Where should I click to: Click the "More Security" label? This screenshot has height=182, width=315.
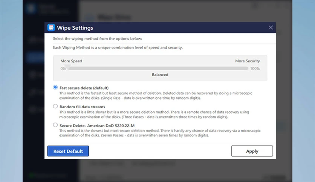pos(247,61)
